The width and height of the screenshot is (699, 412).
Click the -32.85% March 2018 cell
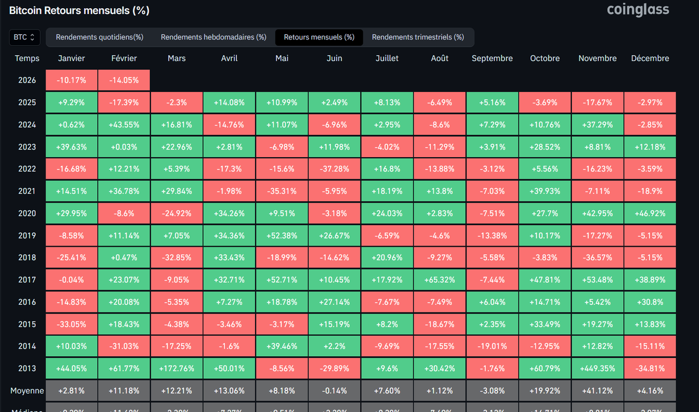(176, 257)
